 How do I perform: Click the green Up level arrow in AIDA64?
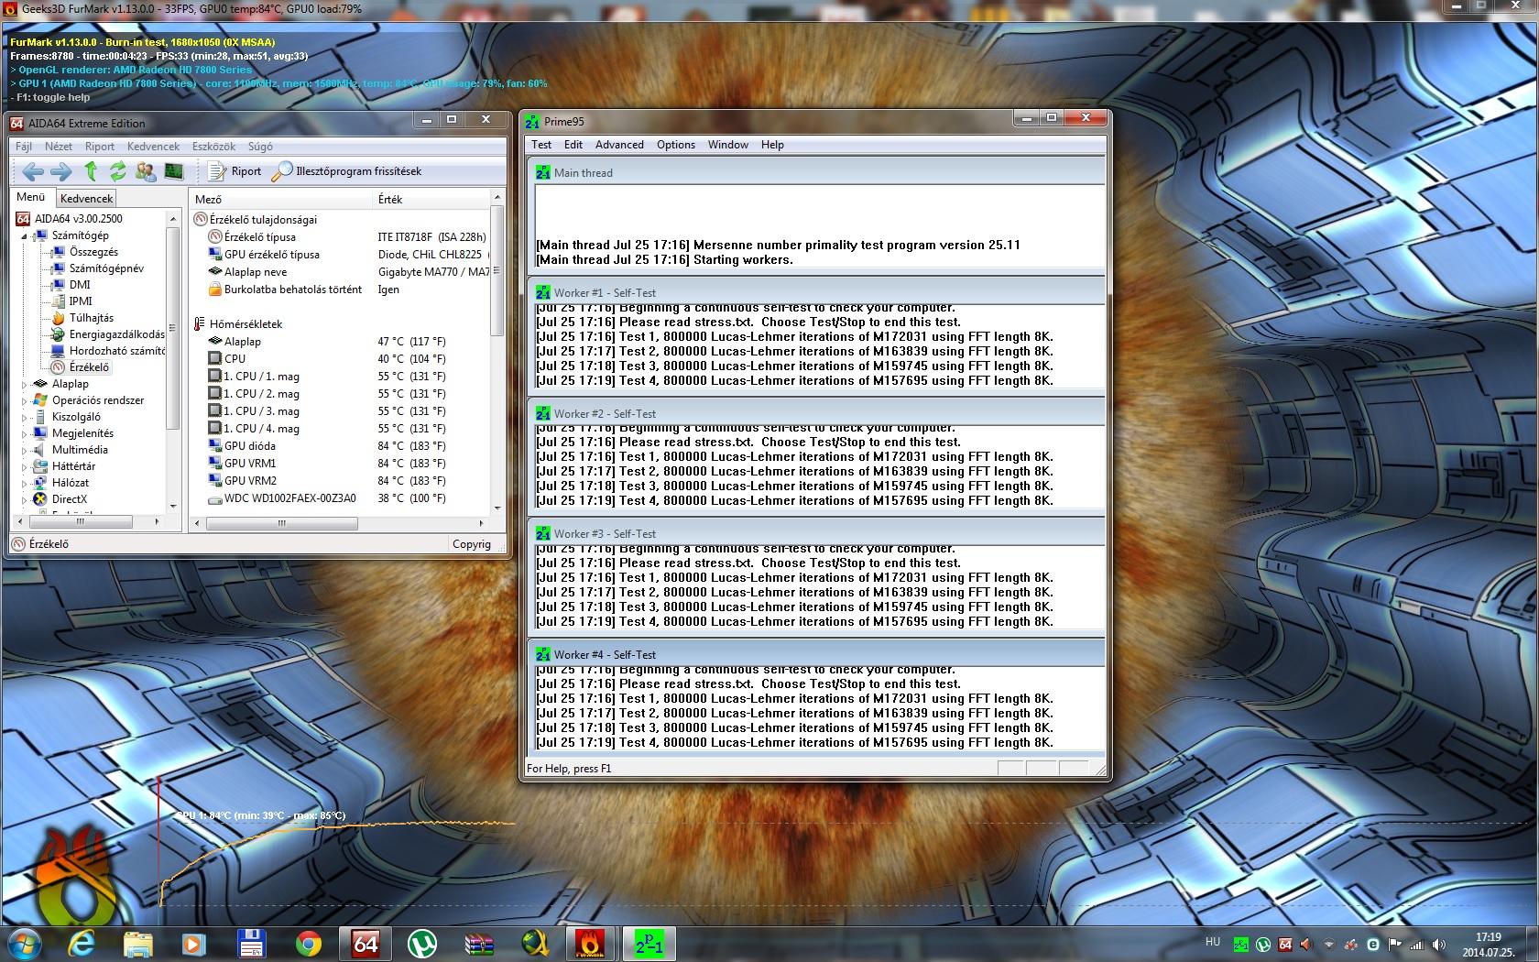point(90,171)
